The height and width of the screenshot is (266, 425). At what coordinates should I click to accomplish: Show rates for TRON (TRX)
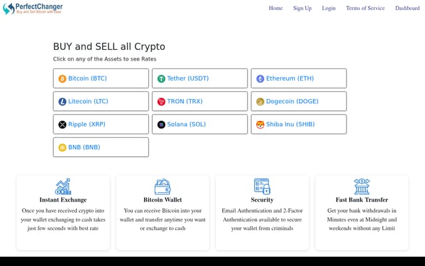tap(200, 101)
